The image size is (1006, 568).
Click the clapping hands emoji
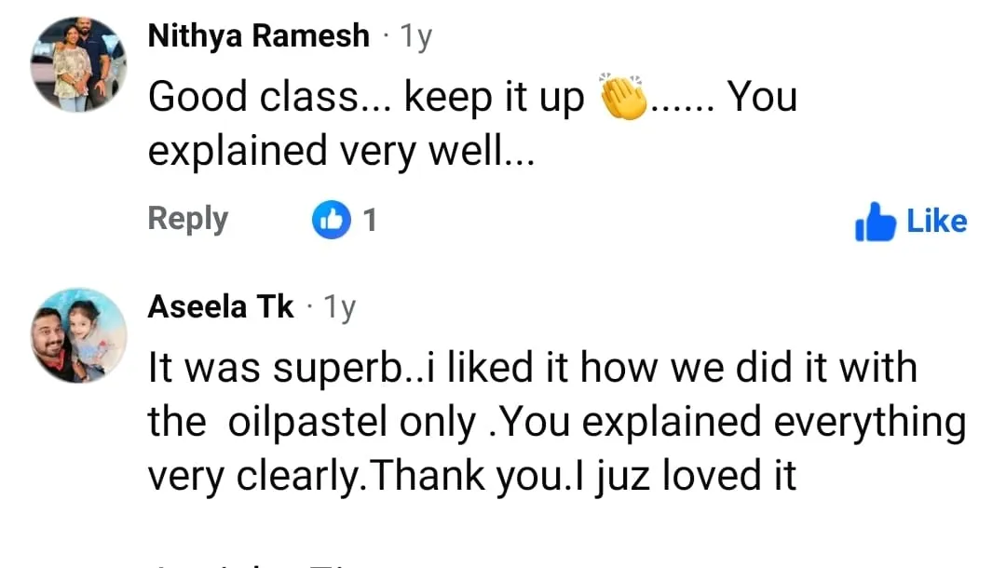point(624,97)
